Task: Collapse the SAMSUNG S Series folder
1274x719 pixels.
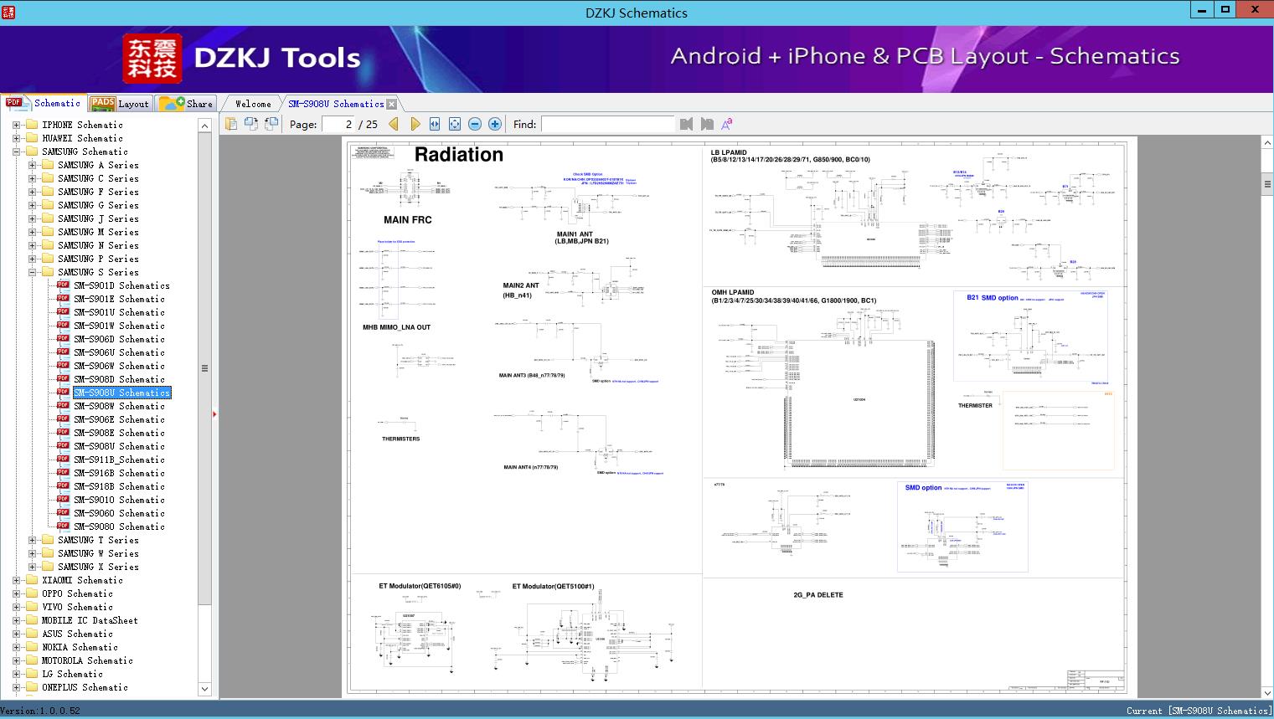Action: [x=32, y=272]
